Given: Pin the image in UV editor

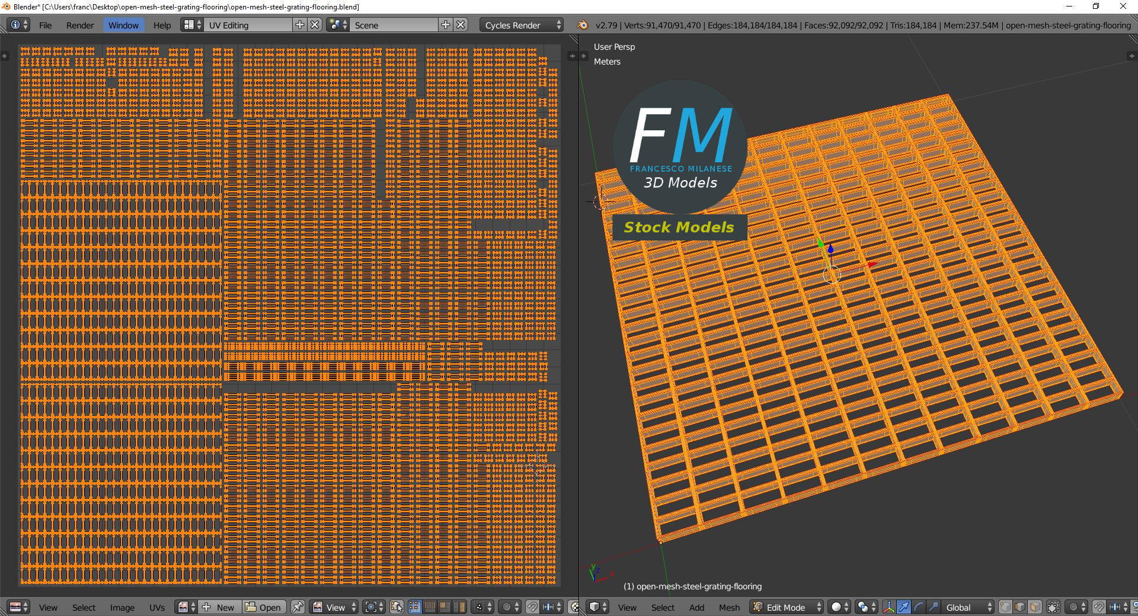Looking at the screenshot, I should pyautogui.click(x=298, y=607).
